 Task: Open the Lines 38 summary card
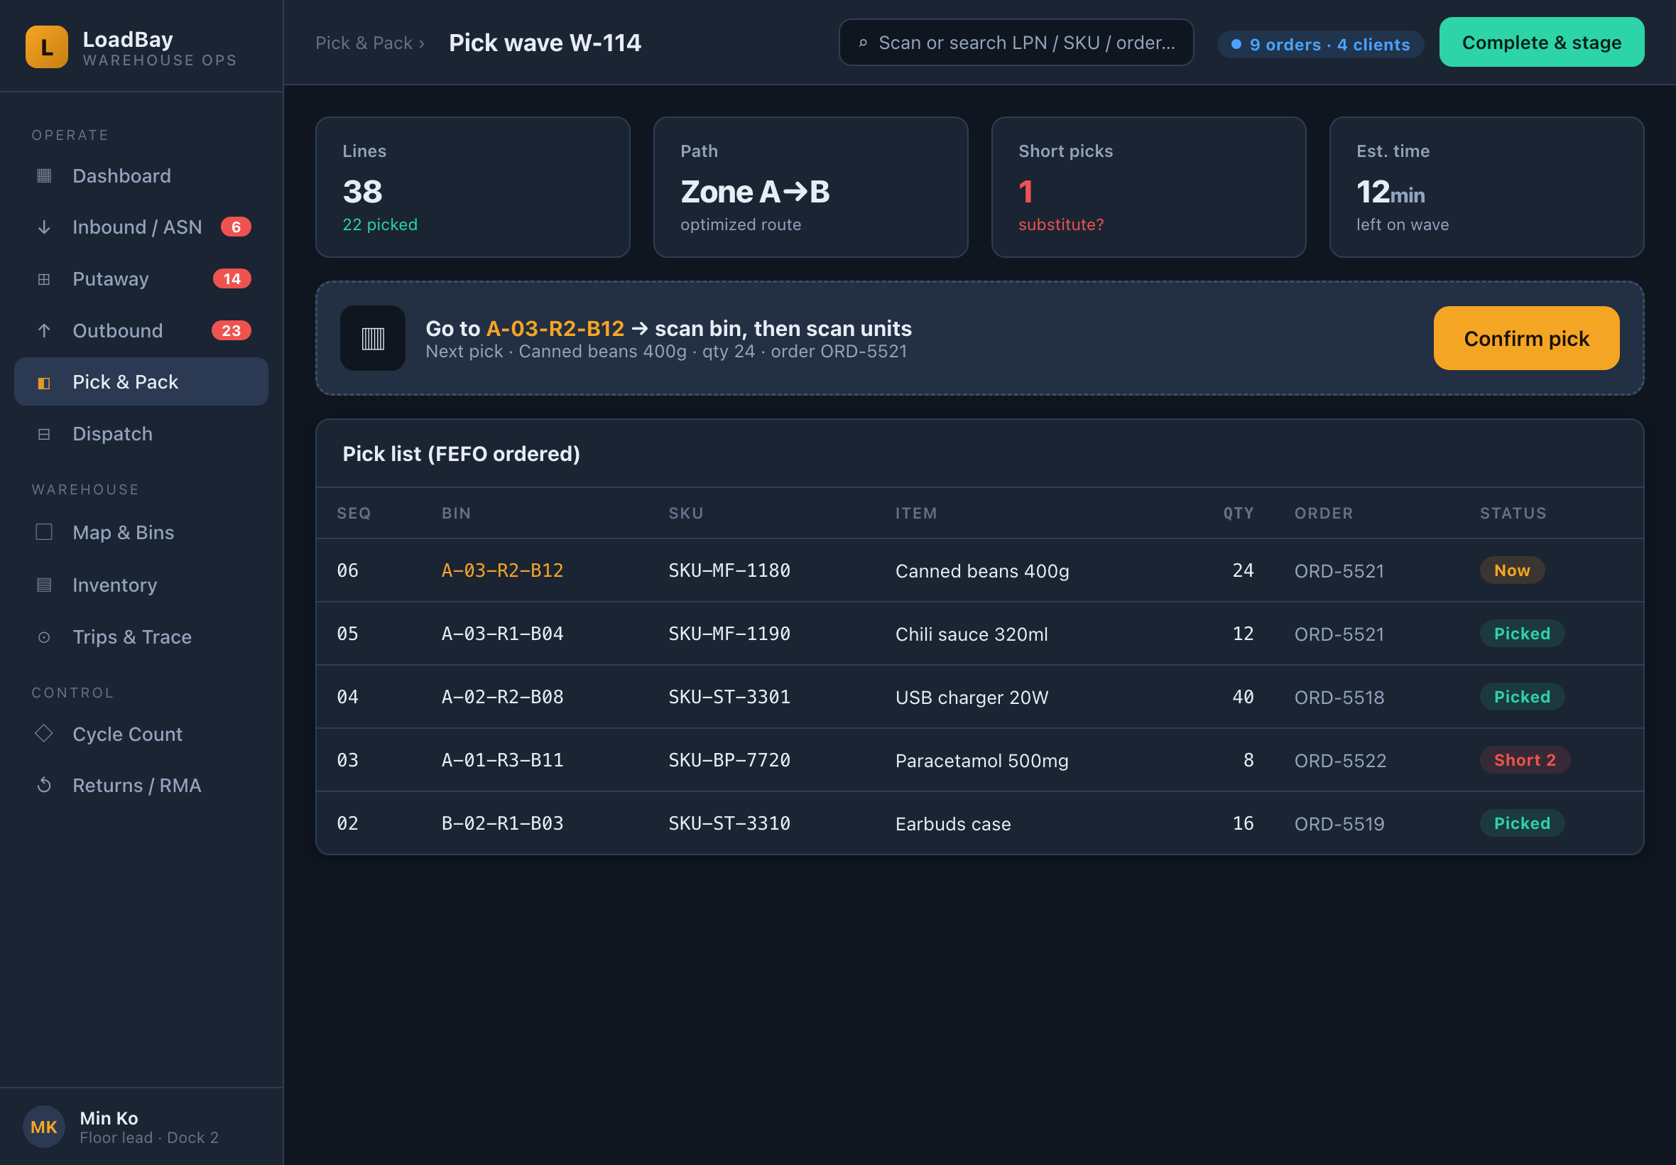(473, 188)
